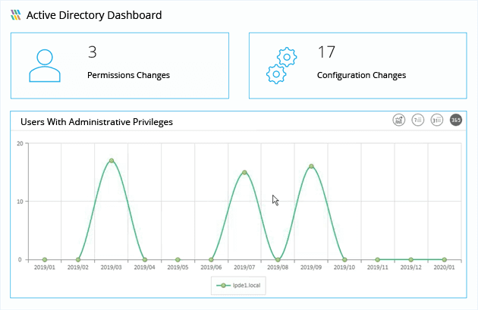Click the Configuration Changes label
478x310 pixels.
tap(362, 75)
